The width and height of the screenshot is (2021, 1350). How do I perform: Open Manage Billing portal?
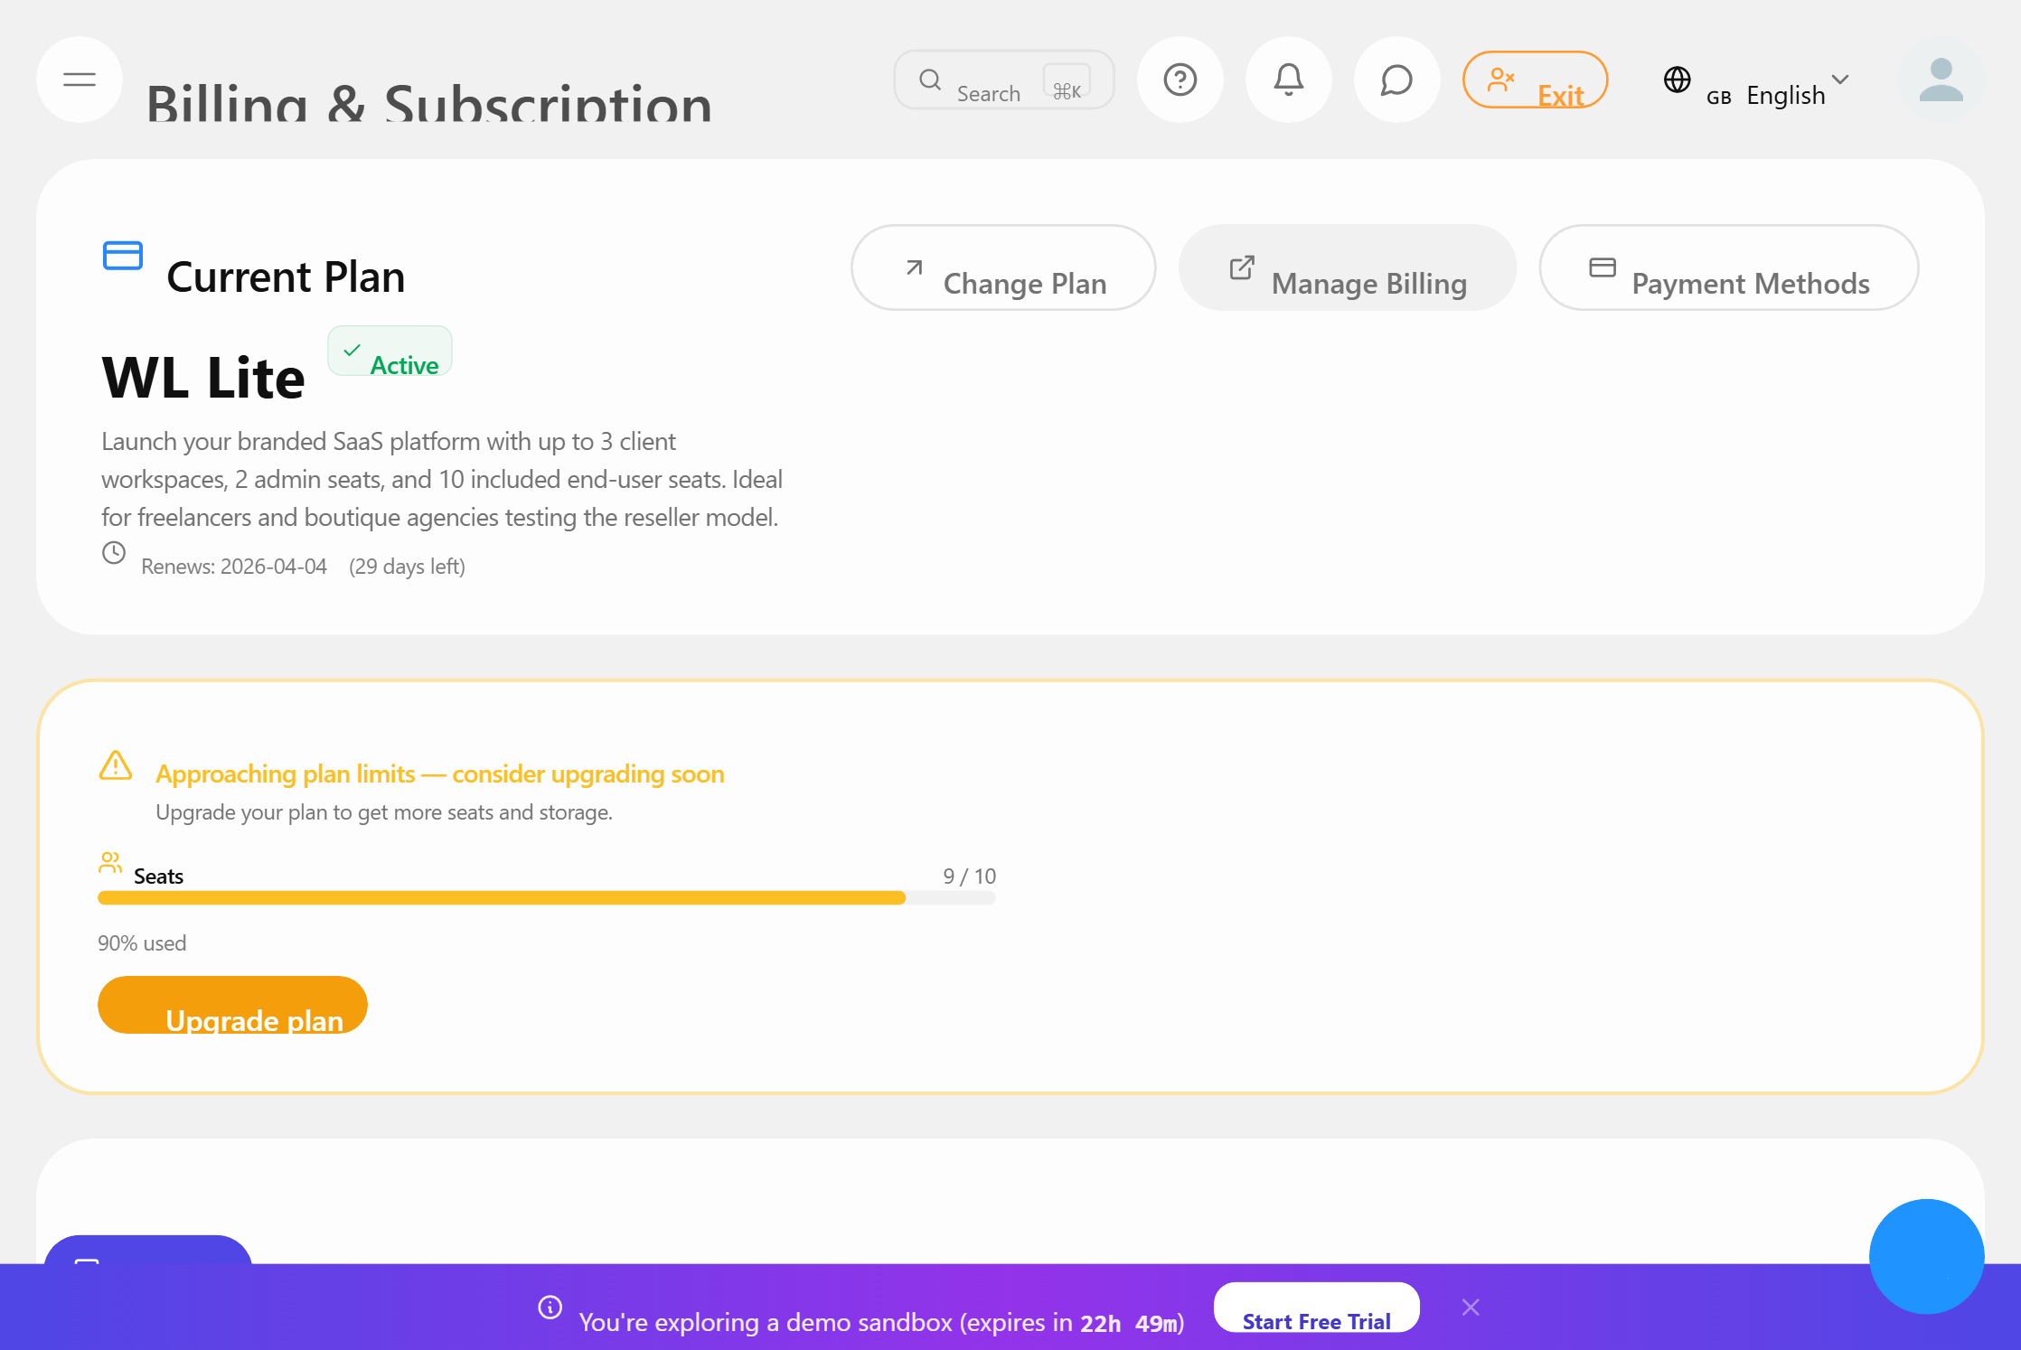(x=1347, y=268)
